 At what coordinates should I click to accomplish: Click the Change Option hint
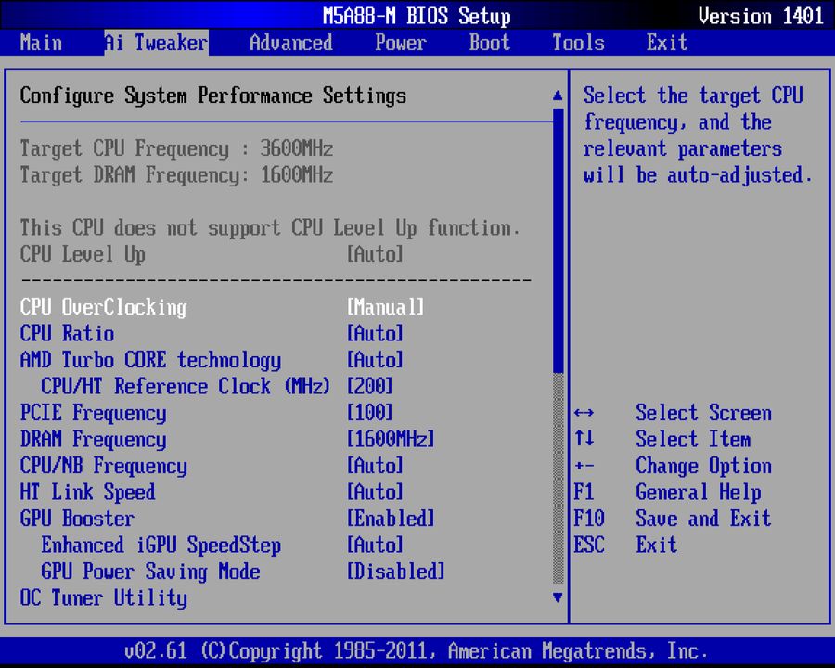pyautogui.click(x=703, y=466)
